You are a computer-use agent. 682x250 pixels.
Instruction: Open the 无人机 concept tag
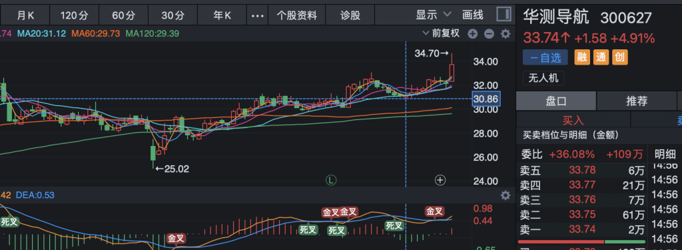click(543, 78)
